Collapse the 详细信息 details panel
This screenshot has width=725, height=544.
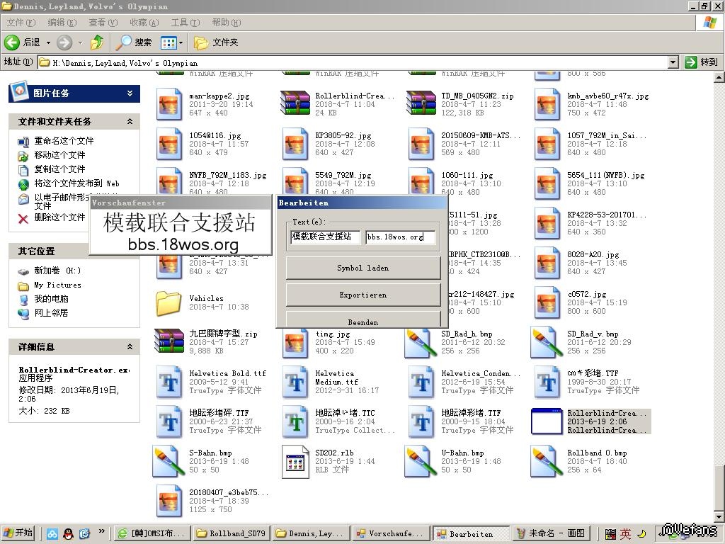pyautogui.click(x=130, y=346)
